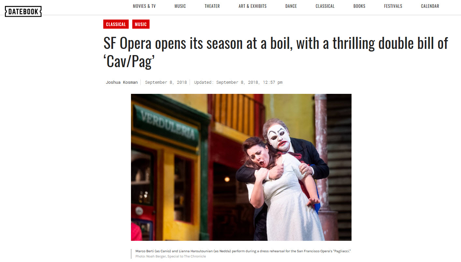
Task: Go to the Theater section
Action: pyautogui.click(x=212, y=6)
